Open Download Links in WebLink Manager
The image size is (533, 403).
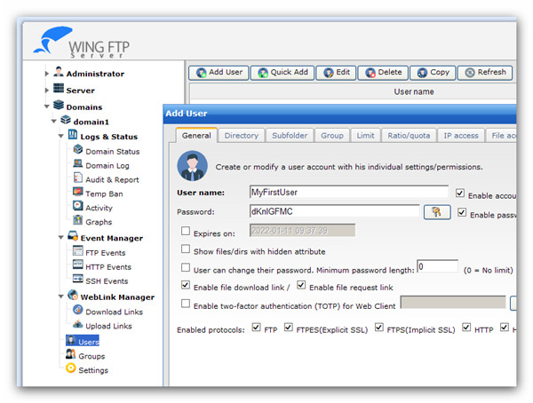114,312
